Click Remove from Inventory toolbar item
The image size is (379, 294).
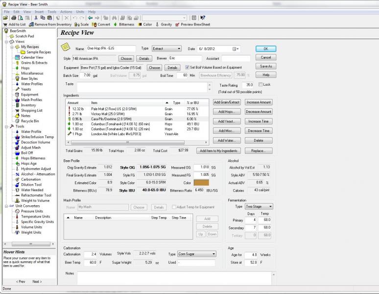(50, 24)
